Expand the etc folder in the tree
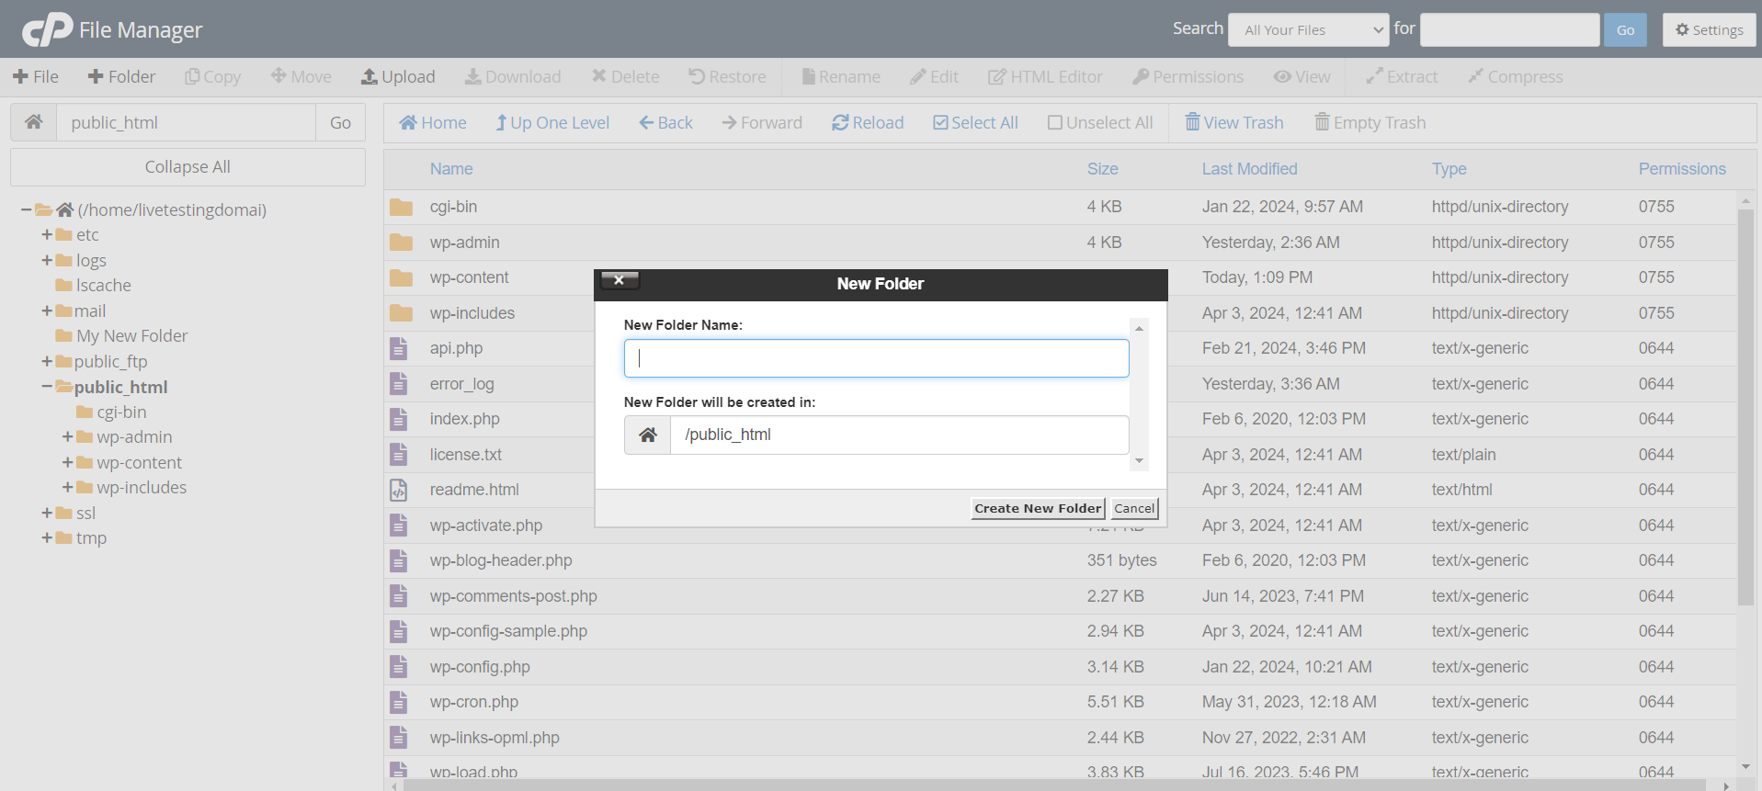The image size is (1762, 791). (47, 235)
